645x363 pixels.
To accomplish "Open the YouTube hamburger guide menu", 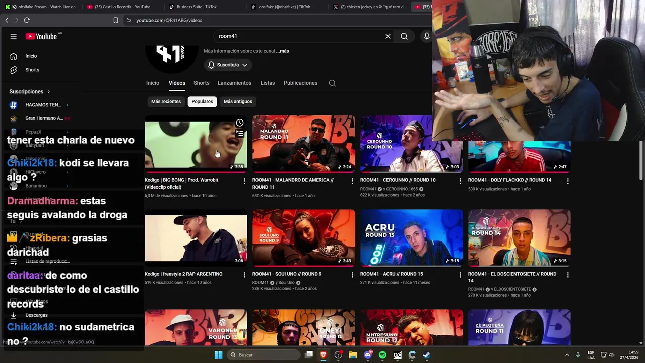I will coord(14,36).
